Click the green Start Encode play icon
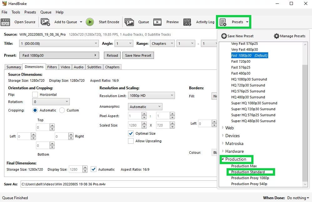The width and height of the screenshot is (312, 202). point(90,22)
